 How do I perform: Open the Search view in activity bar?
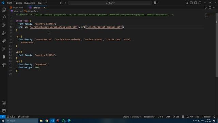tap(4, 17)
